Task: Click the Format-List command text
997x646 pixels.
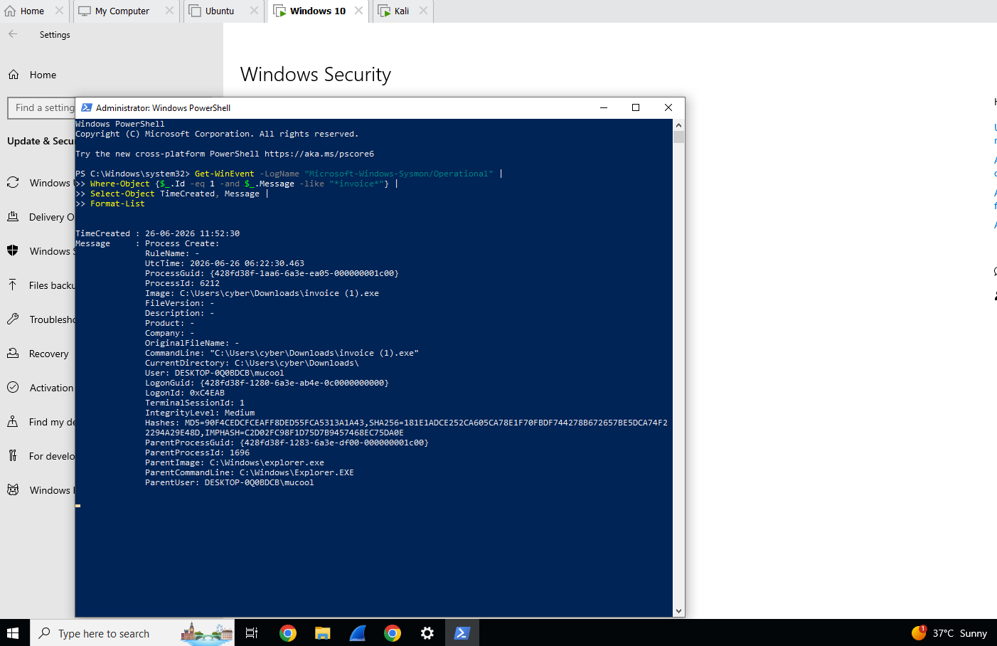Action: [x=117, y=203]
